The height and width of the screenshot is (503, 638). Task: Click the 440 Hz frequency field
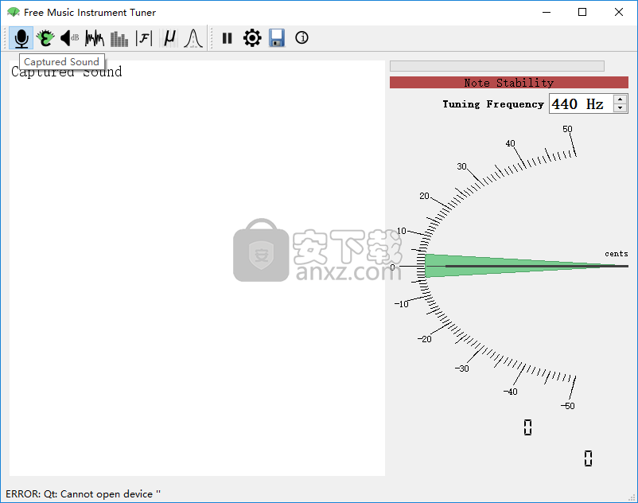click(581, 103)
